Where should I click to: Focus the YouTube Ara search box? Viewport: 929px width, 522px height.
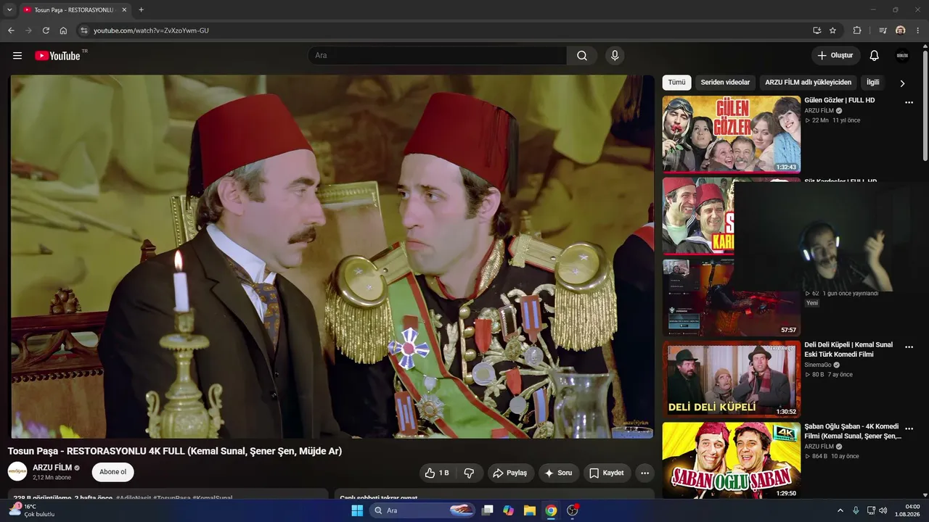439,56
